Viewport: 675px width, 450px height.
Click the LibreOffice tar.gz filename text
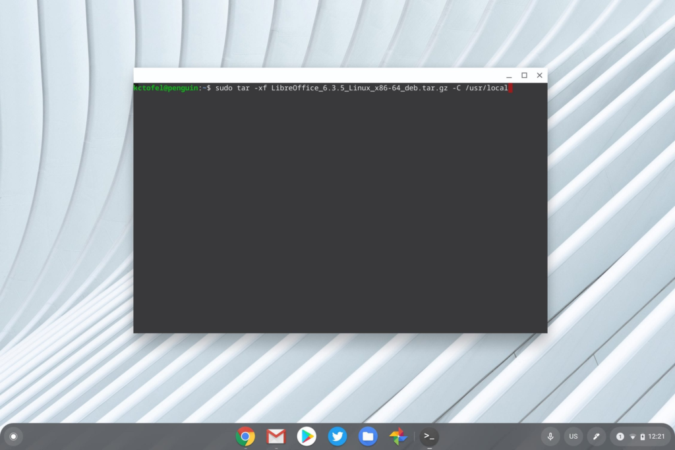coord(359,88)
